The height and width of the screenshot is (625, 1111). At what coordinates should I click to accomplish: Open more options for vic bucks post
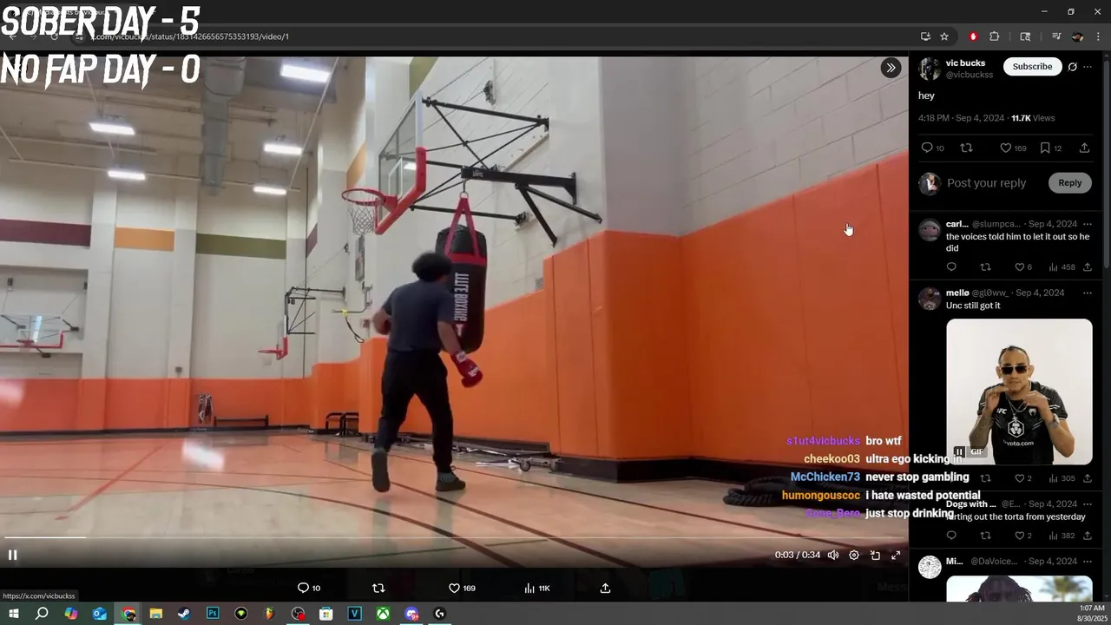(x=1088, y=67)
